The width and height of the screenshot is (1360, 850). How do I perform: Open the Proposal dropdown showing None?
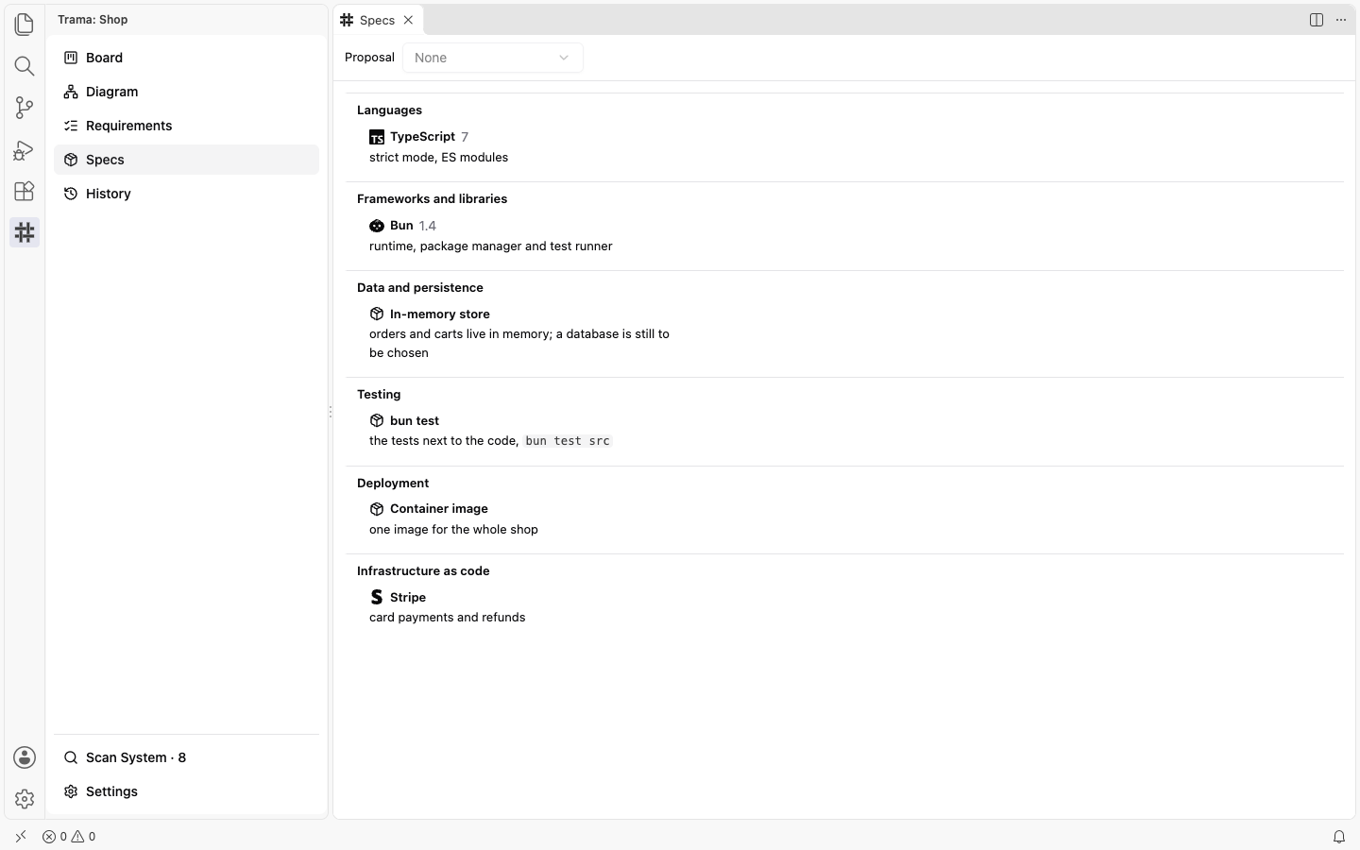(493, 58)
